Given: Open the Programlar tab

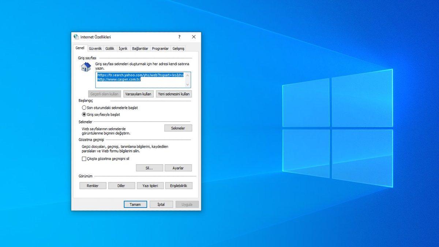Looking at the screenshot, I should click(x=160, y=48).
